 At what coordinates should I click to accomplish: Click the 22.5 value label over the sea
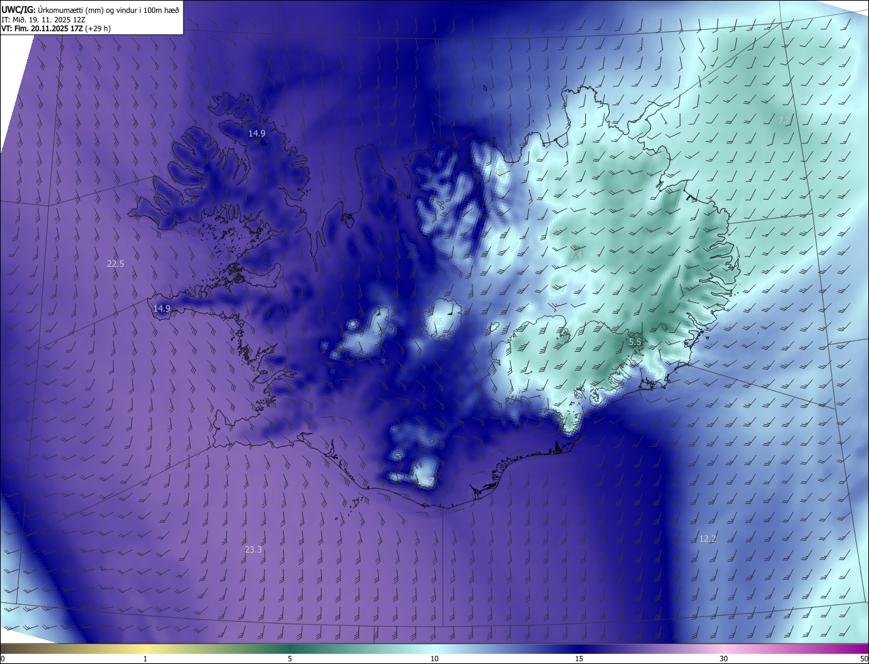point(115,263)
